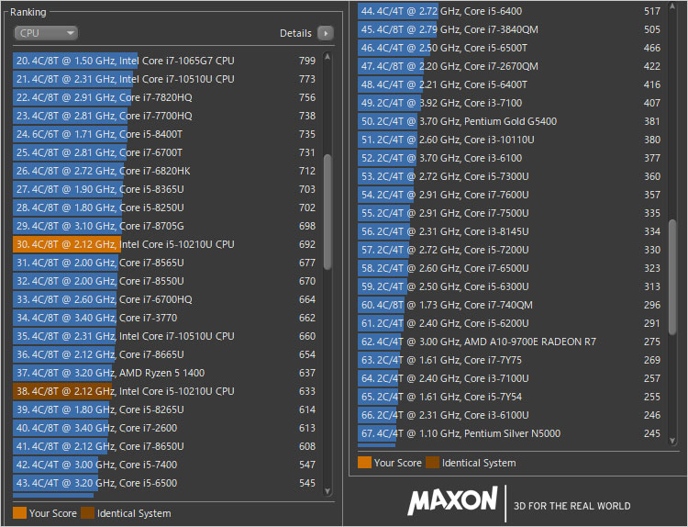
Task: Select rank 28 Core i5-8250U entry
Action: (x=164, y=207)
